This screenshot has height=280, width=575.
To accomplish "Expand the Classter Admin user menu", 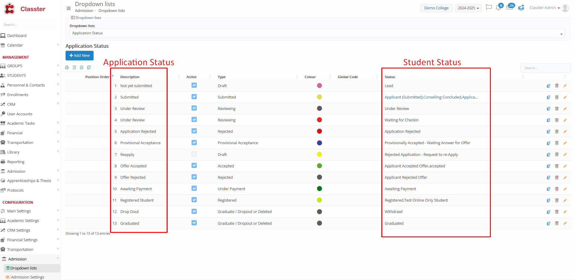I will [x=545, y=8].
